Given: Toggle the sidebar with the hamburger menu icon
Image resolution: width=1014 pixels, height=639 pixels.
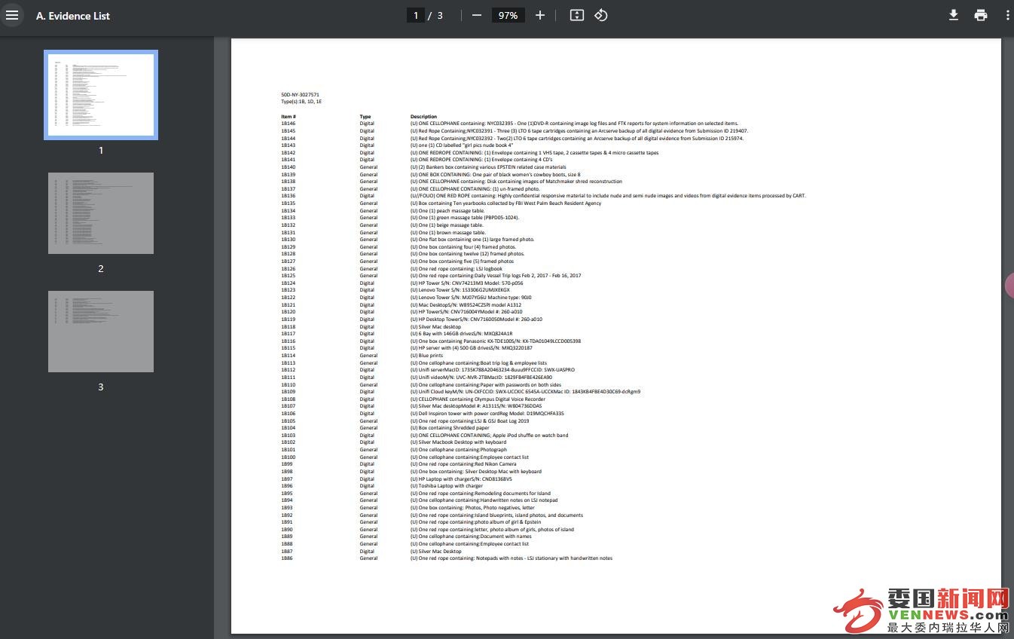Looking at the screenshot, I should pos(12,15).
